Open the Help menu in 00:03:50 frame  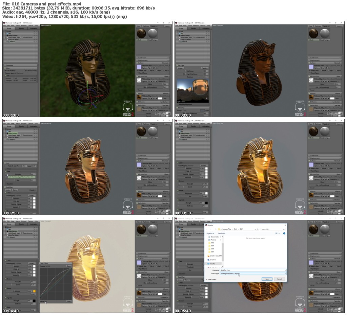click(208, 123)
